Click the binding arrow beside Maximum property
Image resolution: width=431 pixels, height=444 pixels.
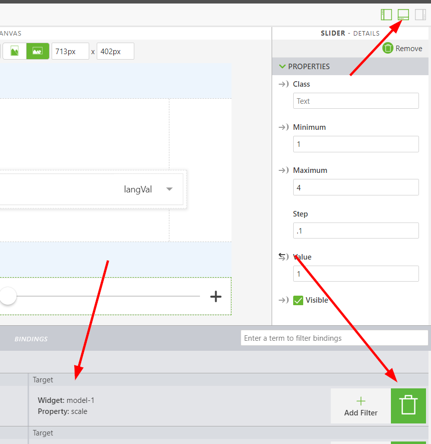click(283, 170)
